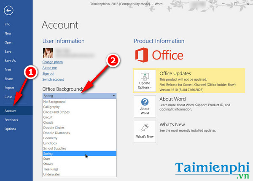Image resolution: width=253 pixels, height=181 pixels.
Task: Choose Doodle Circles background
Action: [79, 127]
